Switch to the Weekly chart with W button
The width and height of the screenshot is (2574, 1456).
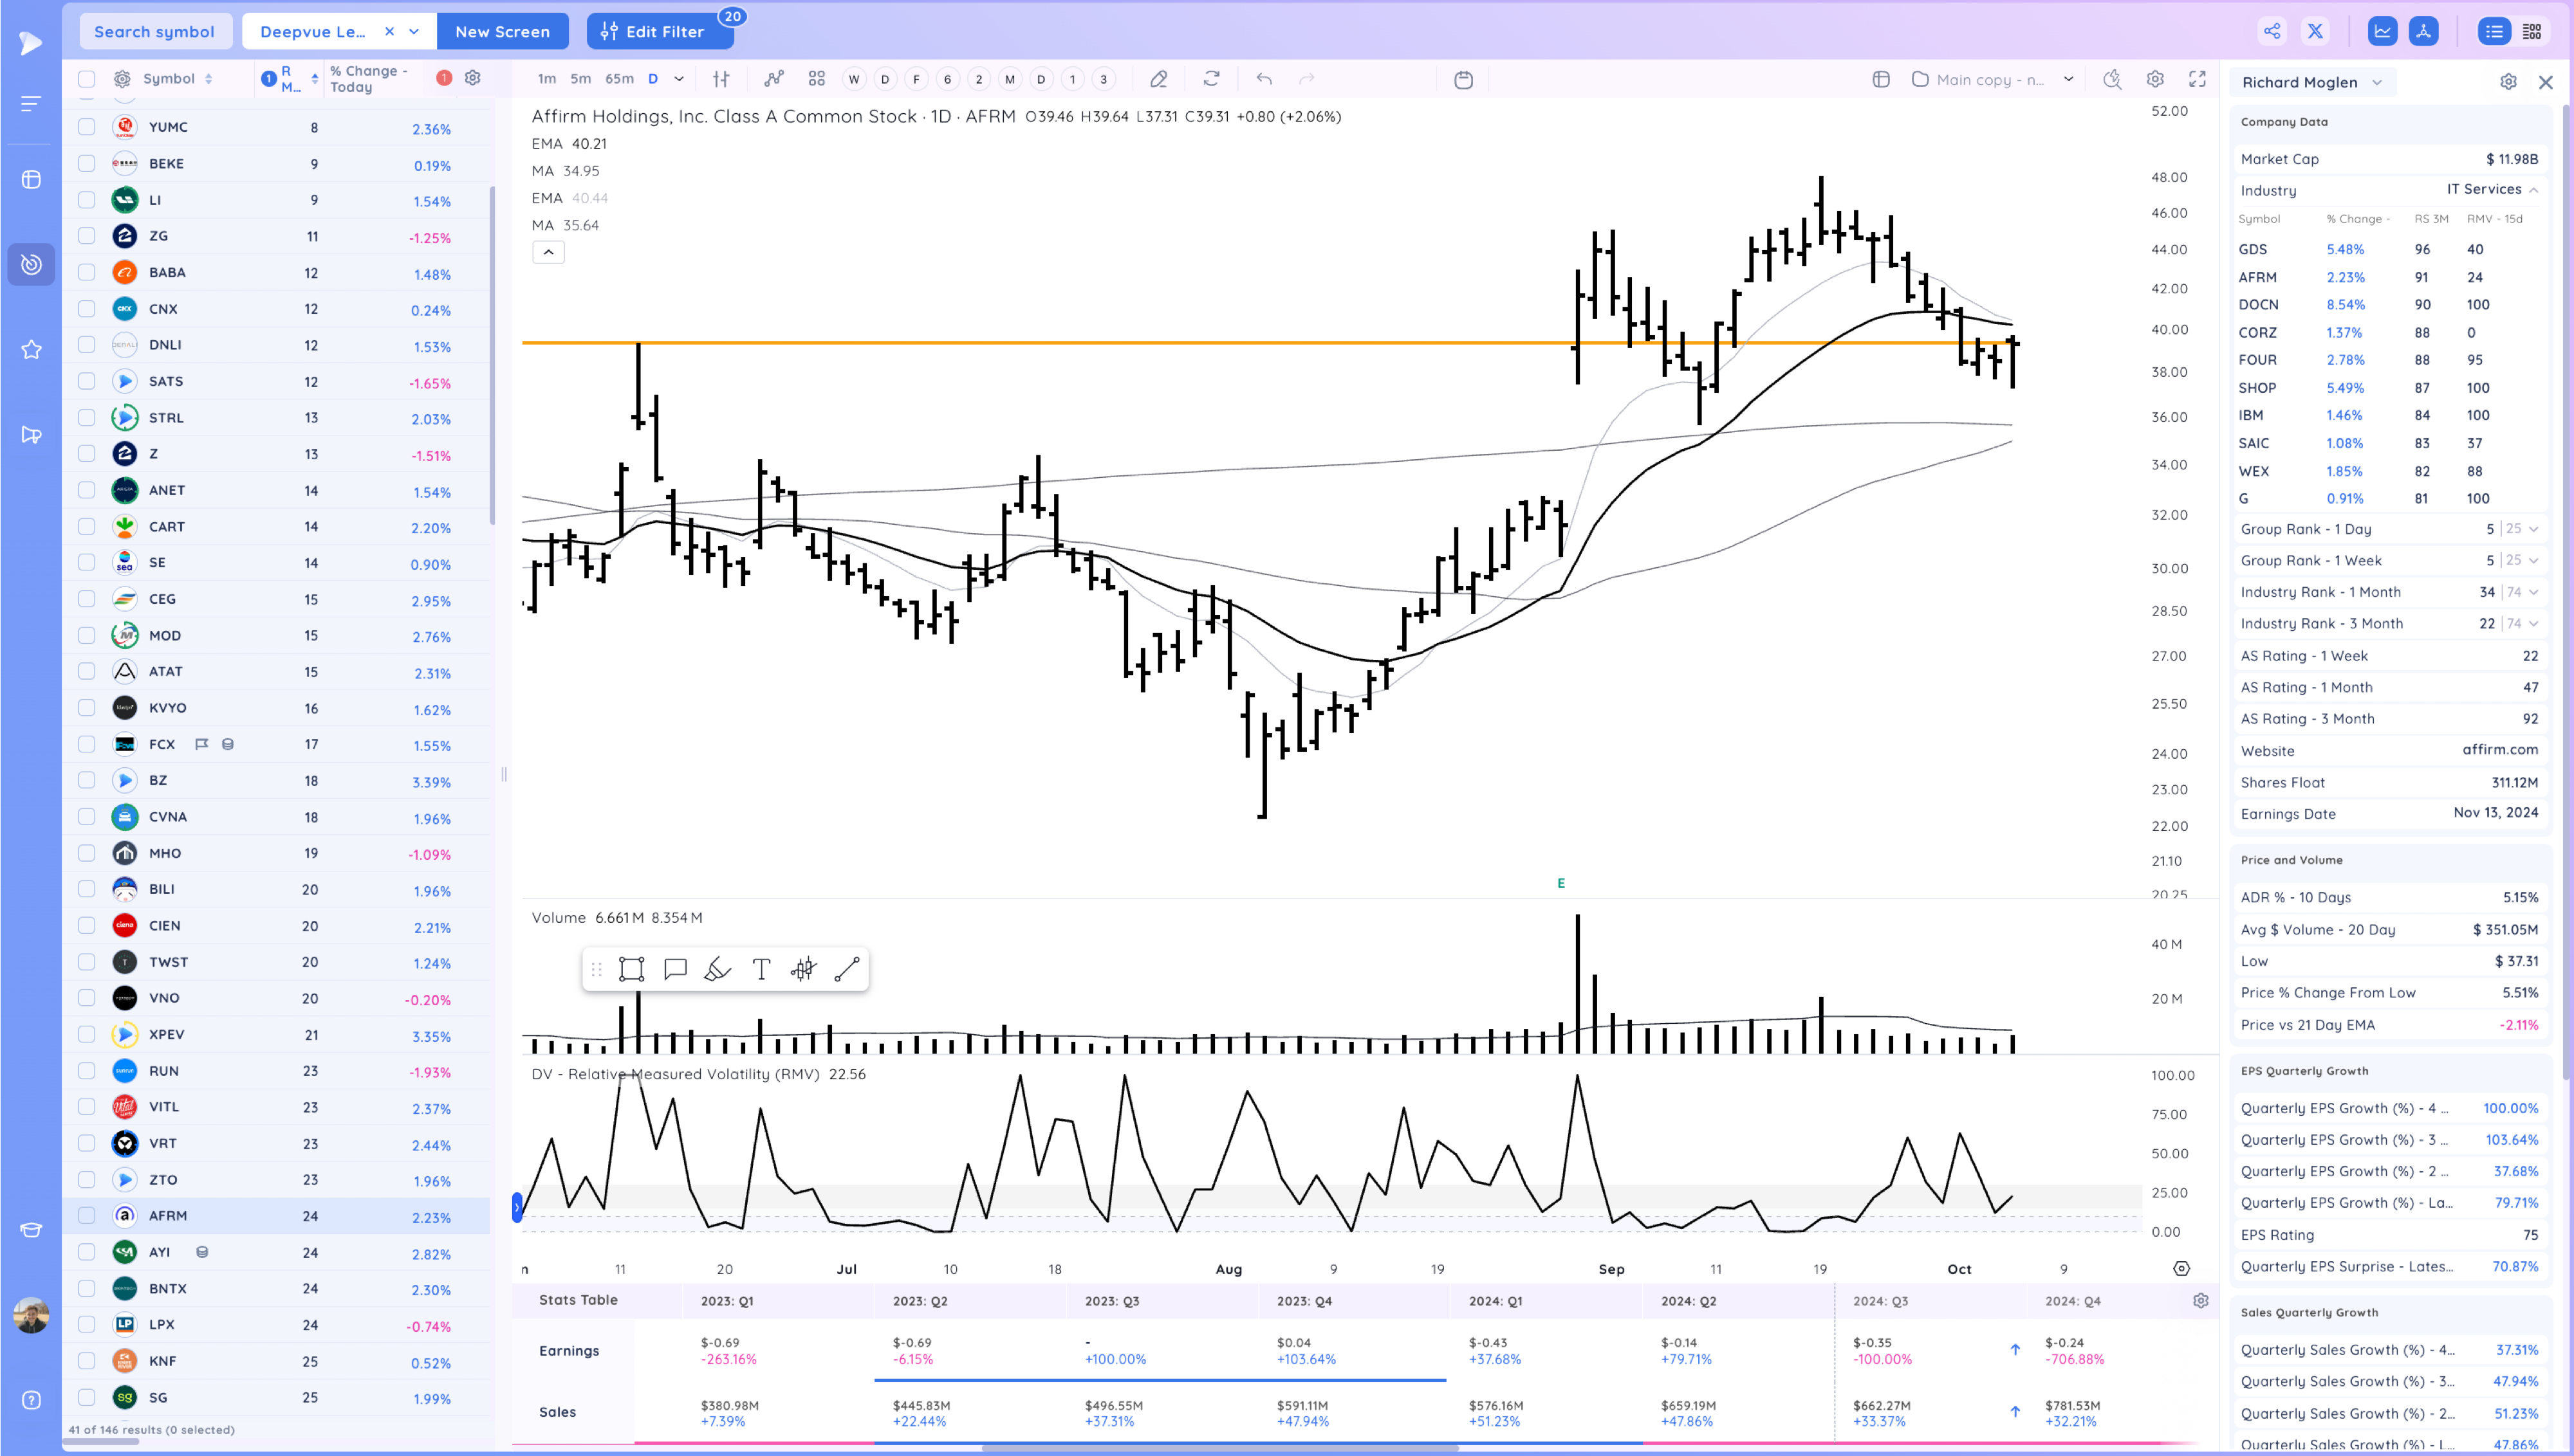click(x=853, y=78)
